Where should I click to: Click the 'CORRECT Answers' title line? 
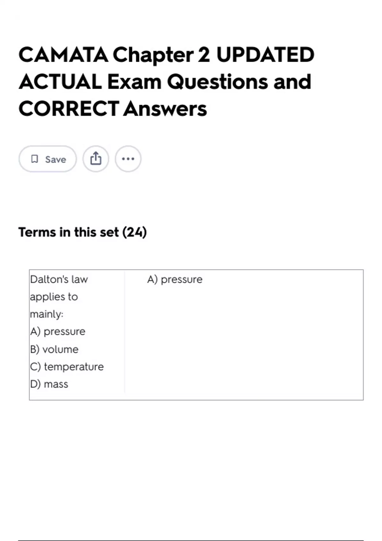(113, 109)
